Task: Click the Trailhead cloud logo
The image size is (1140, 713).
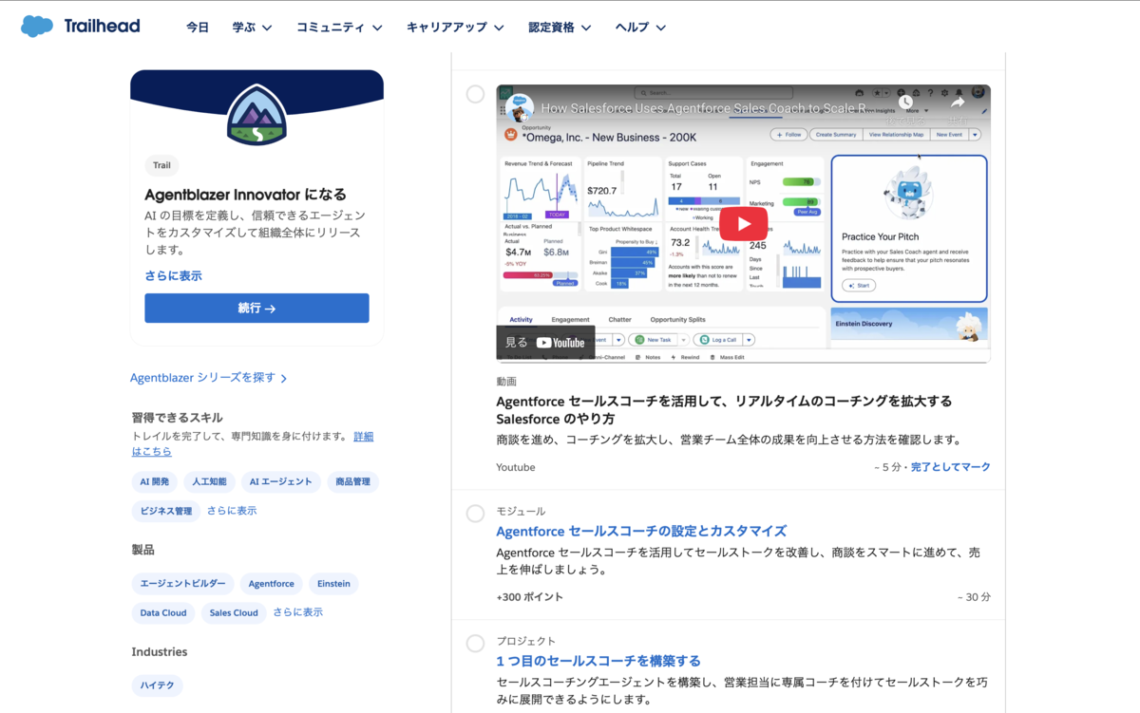Action: coord(37,27)
